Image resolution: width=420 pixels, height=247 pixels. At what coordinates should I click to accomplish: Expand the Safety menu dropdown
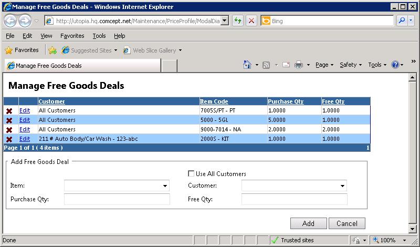click(351, 65)
